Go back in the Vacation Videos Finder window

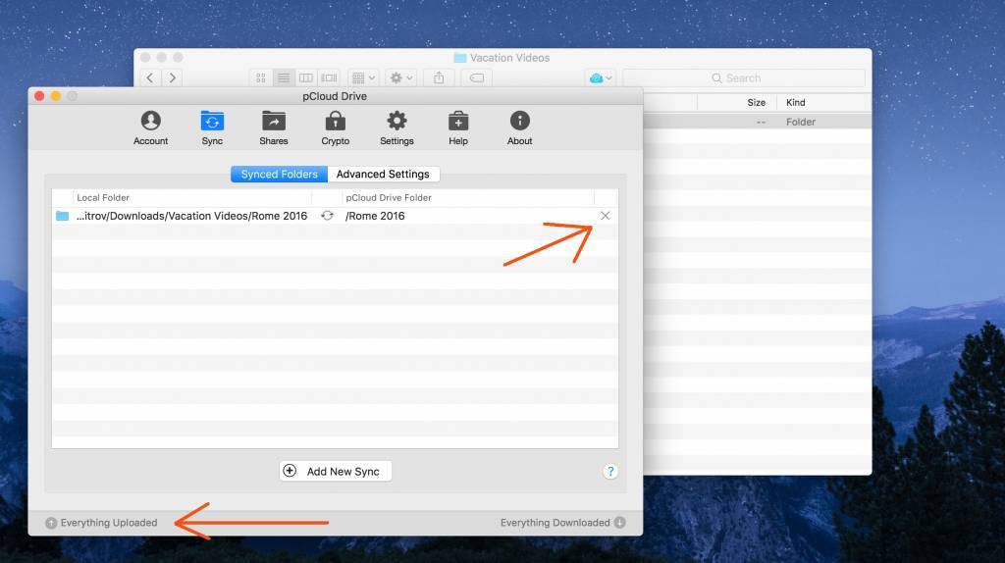pos(150,78)
